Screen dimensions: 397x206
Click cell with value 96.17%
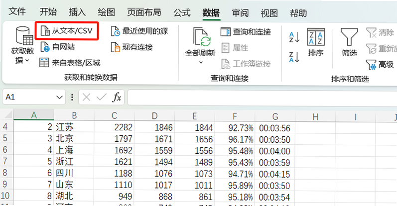pyautogui.click(x=235, y=139)
